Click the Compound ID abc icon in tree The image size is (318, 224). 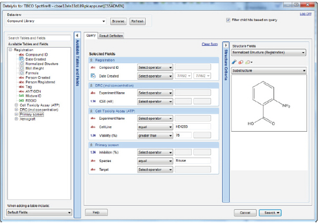pyautogui.click(x=21, y=54)
